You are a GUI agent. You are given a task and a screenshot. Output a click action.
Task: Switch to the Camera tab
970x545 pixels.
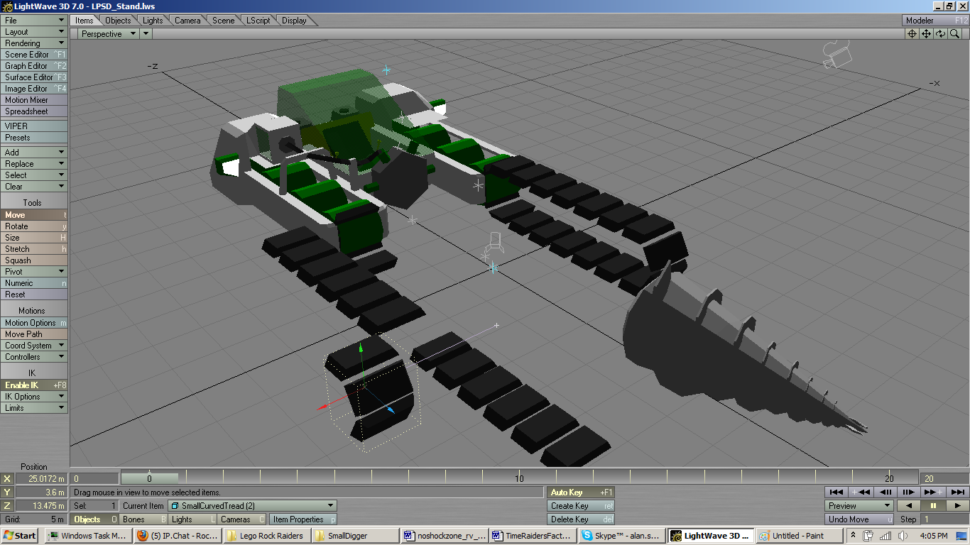pos(187,21)
